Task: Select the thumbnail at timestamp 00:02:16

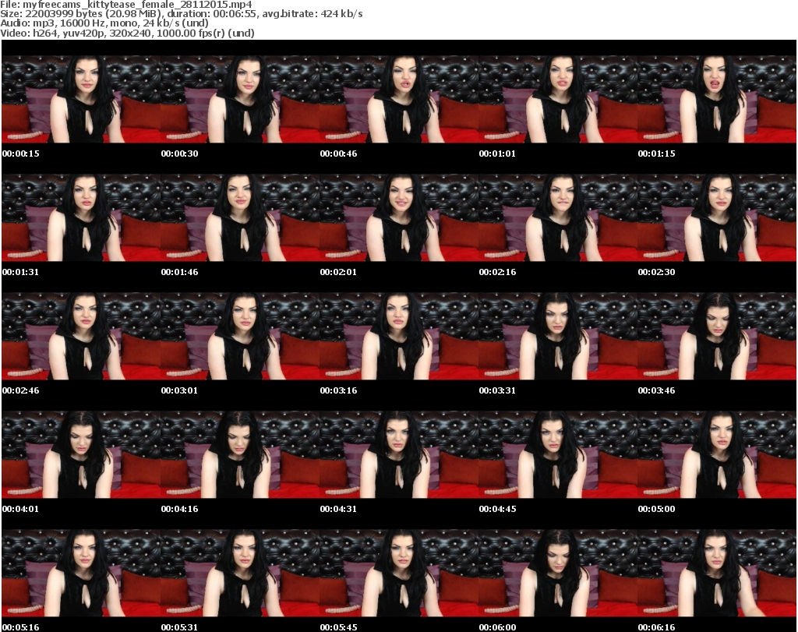Action: click(557, 217)
